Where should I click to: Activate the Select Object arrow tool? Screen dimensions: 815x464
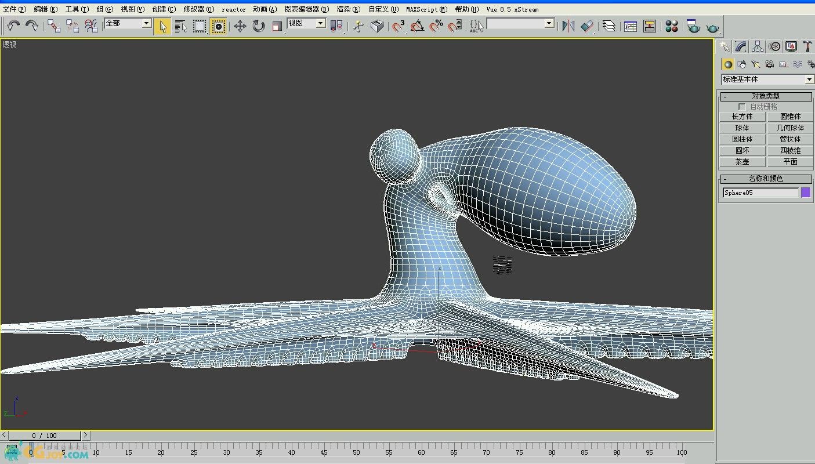pyautogui.click(x=162, y=26)
